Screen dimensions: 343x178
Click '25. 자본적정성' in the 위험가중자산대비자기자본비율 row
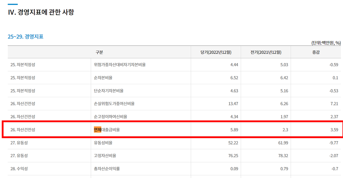(x=23, y=65)
